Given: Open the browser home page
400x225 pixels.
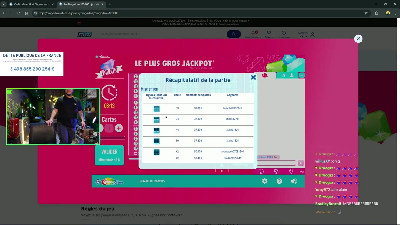Looking at the screenshot, I should (x=27, y=13).
